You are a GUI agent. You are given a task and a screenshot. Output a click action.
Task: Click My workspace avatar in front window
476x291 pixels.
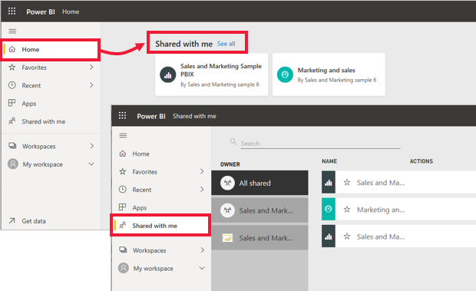pos(124,268)
